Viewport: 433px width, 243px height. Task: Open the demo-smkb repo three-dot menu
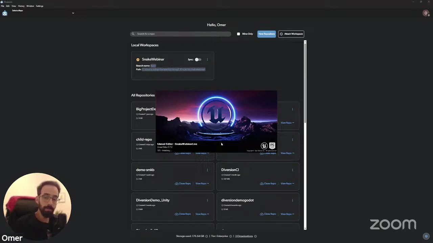[x=207, y=170]
